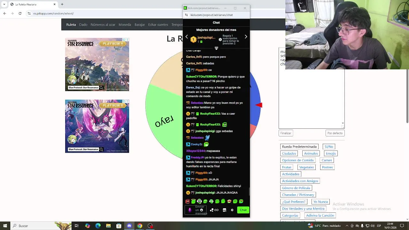Open Chrome from the taskbar
The width and height of the screenshot is (409, 230).
pyautogui.click(x=140, y=226)
